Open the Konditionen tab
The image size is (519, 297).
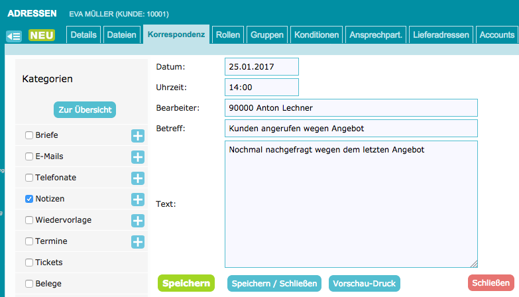tap(316, 35)
